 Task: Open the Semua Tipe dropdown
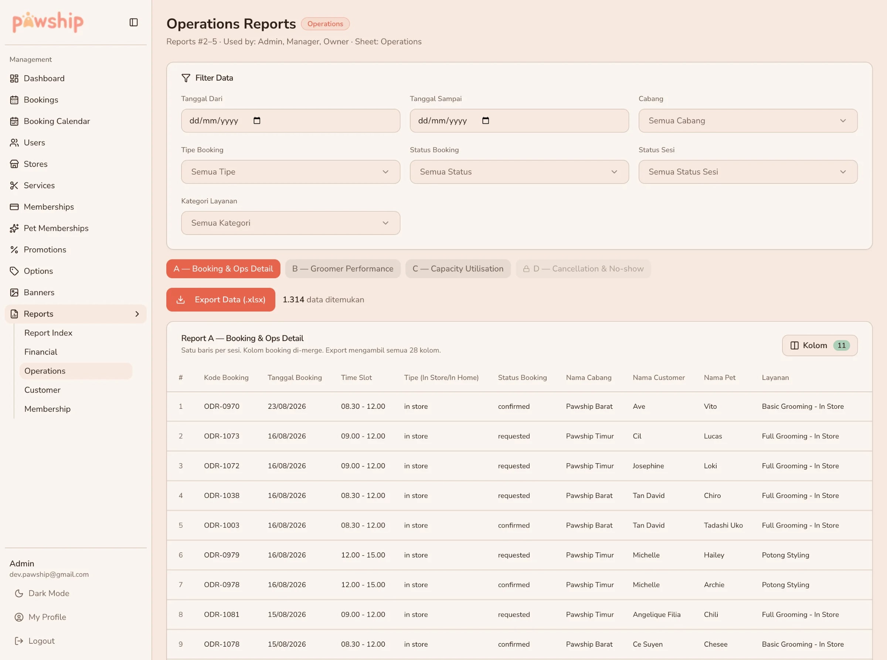click(x=290, y=172)
